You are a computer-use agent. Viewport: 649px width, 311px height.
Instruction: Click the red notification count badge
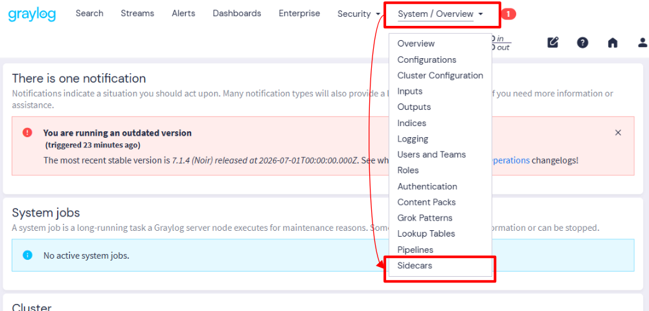click(x=508, y=14)
